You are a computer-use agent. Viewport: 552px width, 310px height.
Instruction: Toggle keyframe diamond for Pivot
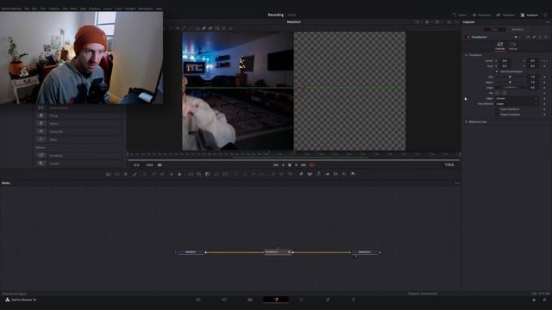point(544,65)
